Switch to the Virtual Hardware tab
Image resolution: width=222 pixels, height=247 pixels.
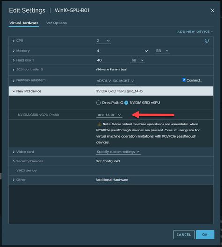tap(24, 23)
